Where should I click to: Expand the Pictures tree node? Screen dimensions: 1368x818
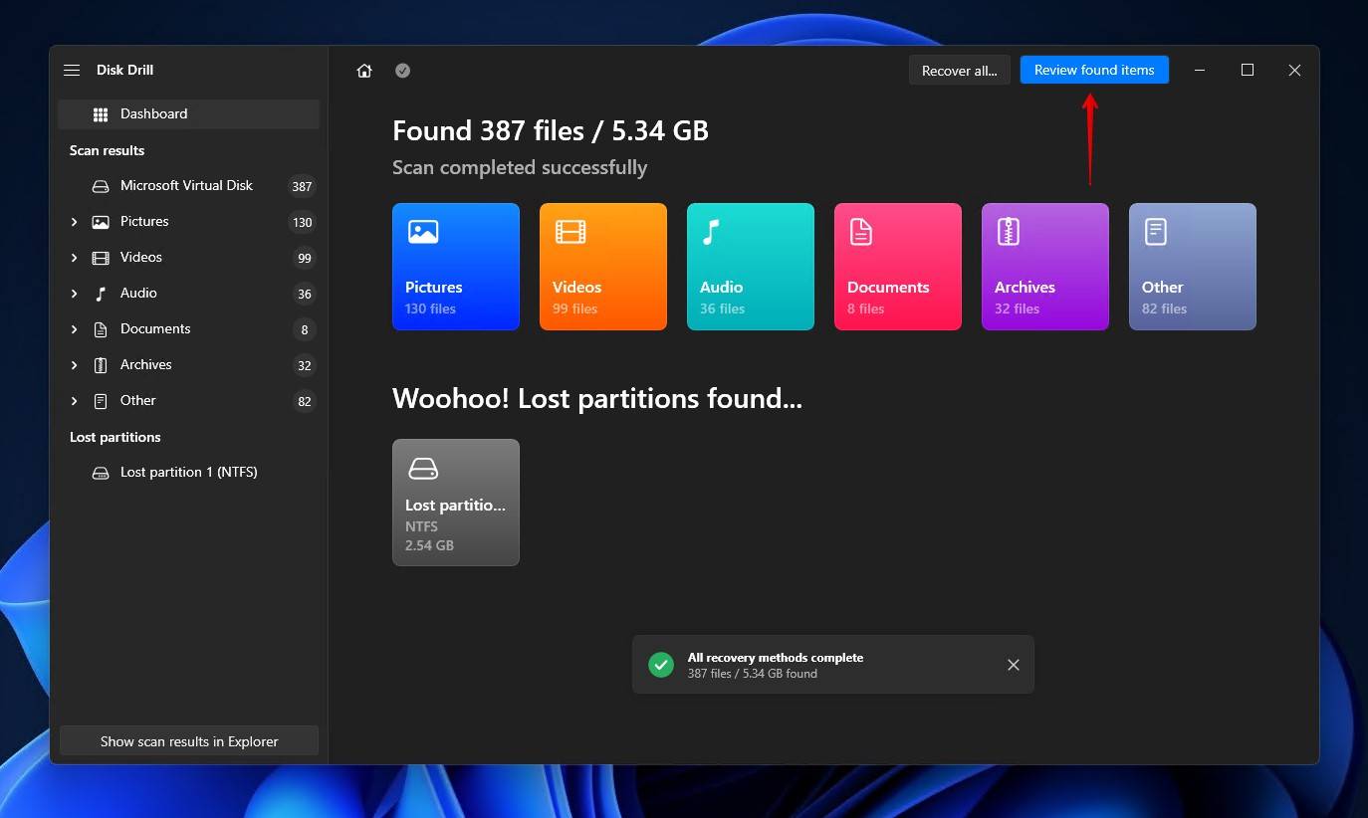pos(74,222)
